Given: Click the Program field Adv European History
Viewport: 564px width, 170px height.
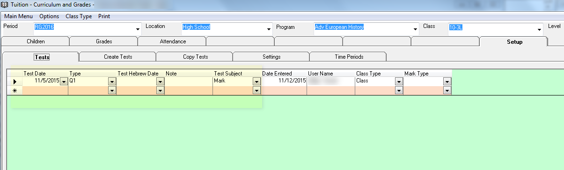Looking at the screenshot, I should point(366,29).
